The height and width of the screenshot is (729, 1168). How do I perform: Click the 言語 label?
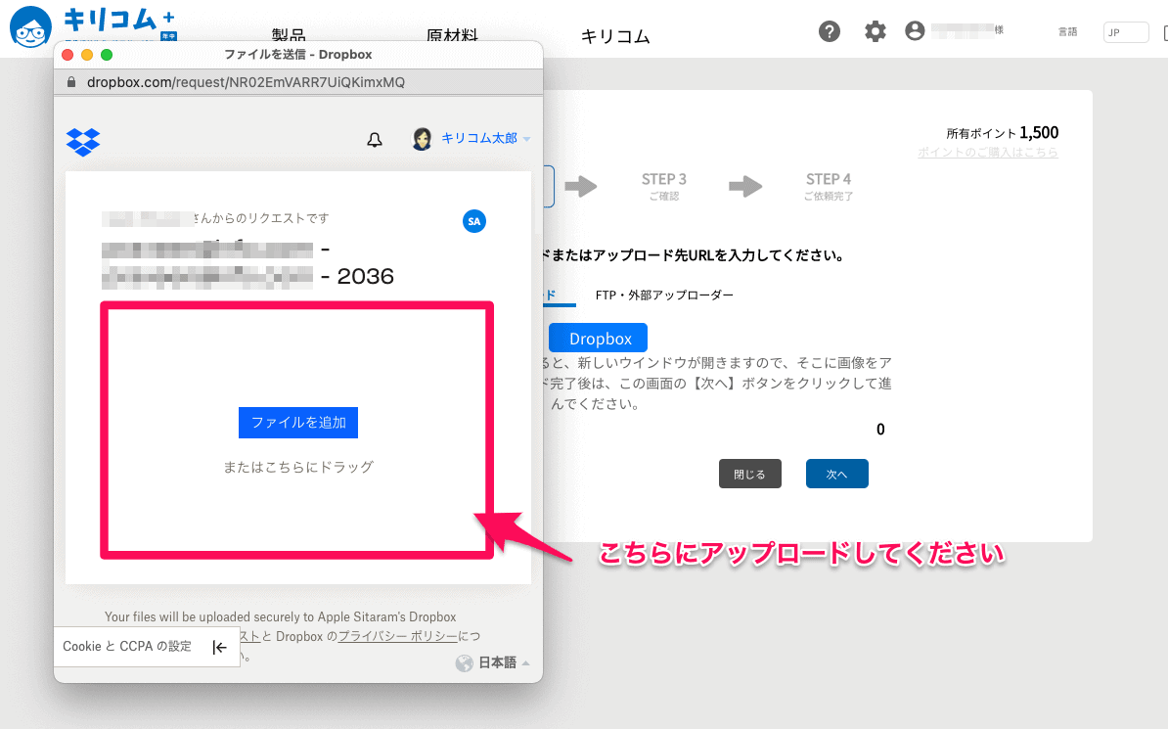(x=1067, y=32)
